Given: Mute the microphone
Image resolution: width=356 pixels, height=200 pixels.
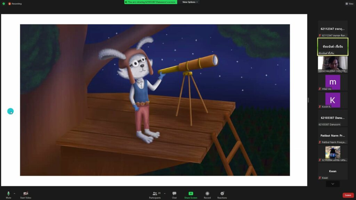Looking at the screenshot, I should tap(8, 194).
